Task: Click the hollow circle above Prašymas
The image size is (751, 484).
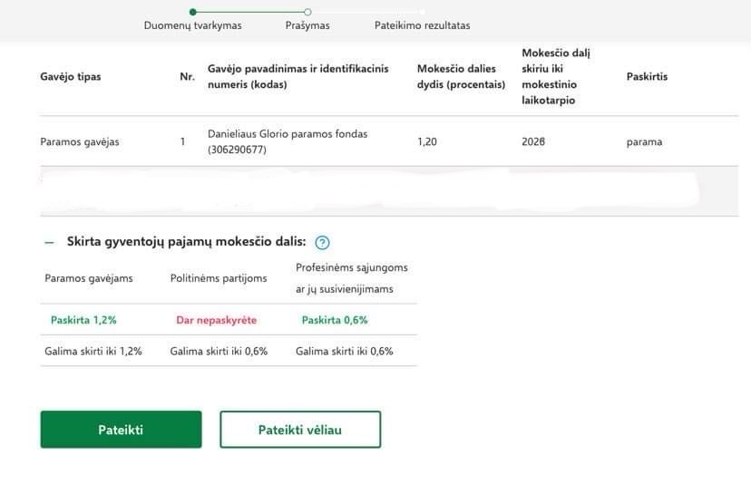Action: click(307, 12)
